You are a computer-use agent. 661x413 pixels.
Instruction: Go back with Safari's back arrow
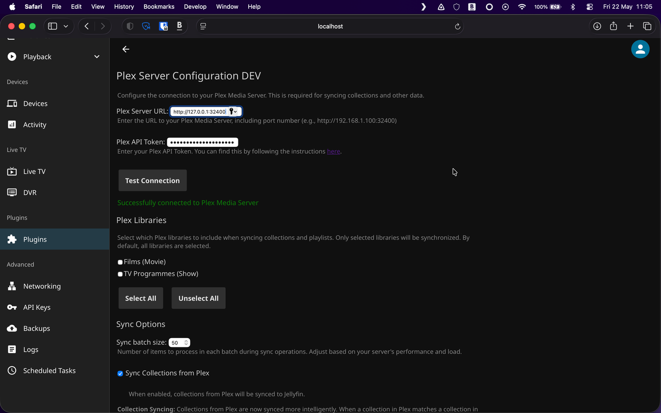pos(87,26)
